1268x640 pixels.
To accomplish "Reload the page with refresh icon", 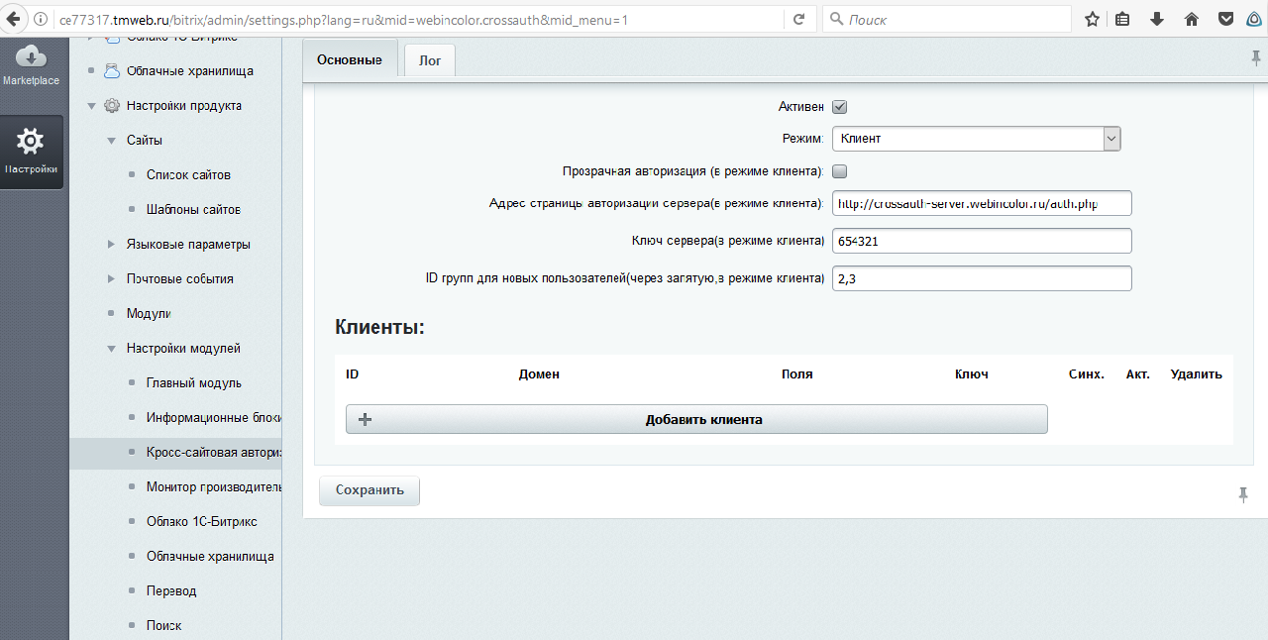I will [798, 19].
